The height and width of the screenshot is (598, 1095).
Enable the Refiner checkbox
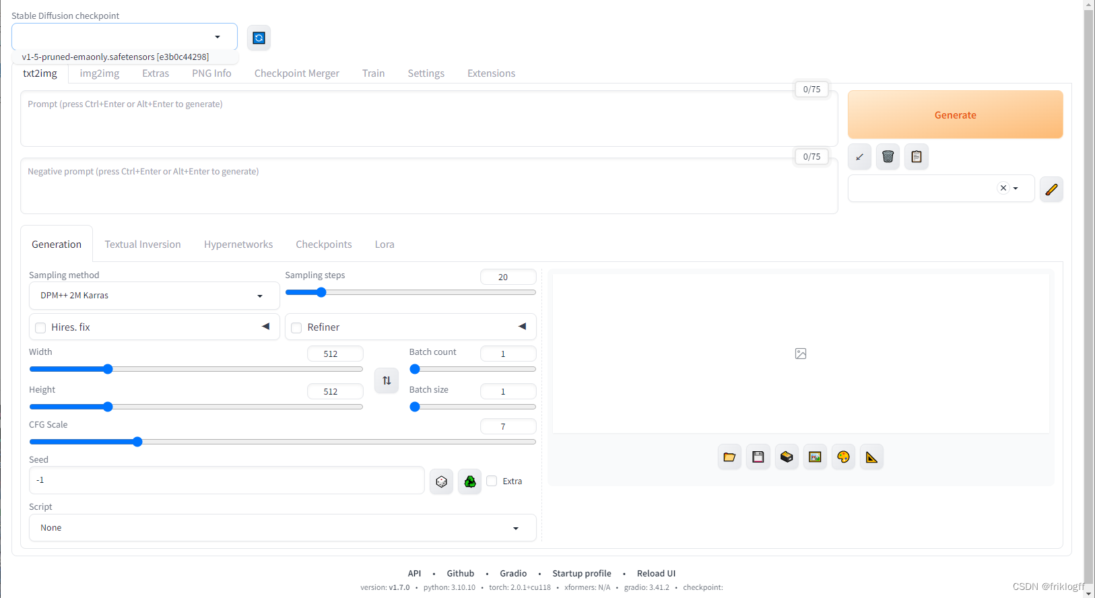coord(296,328)
